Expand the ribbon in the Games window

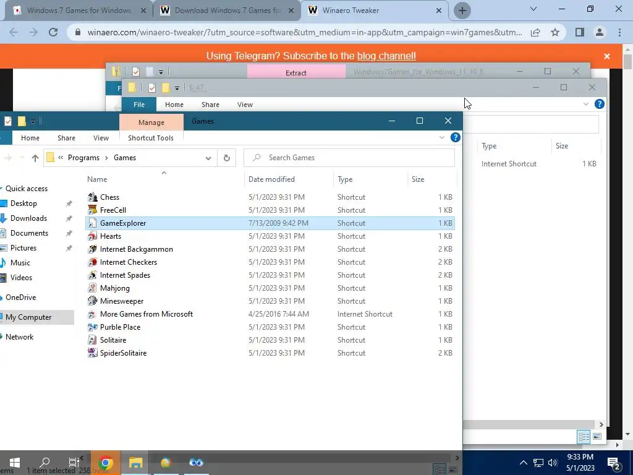(441, 138)
